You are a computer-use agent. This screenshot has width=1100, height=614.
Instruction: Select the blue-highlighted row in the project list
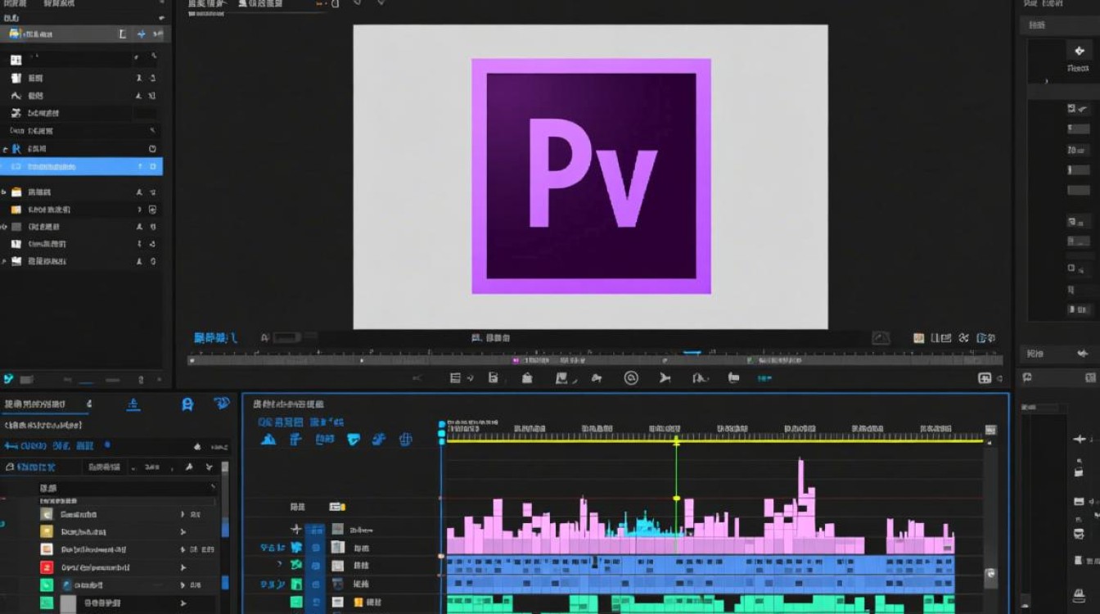[81, 166]
